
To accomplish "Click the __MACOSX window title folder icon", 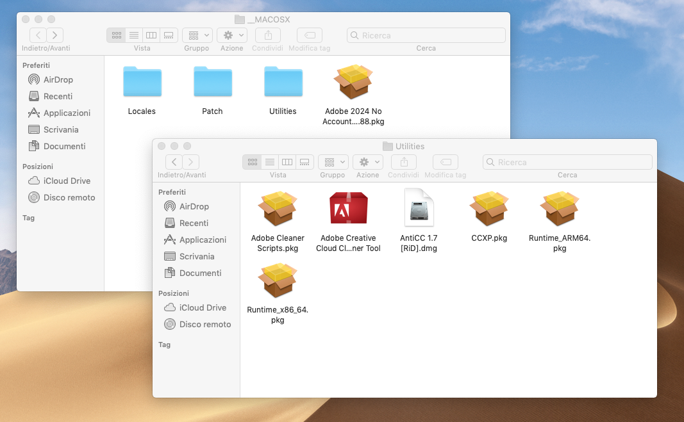I will [240, 19].
